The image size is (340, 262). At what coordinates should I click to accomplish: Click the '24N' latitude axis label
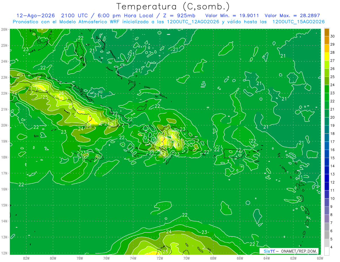(4, 61)
